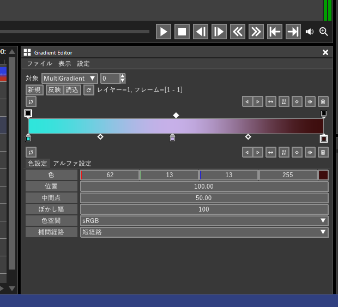Click the 新規 button

coord(34,90)
